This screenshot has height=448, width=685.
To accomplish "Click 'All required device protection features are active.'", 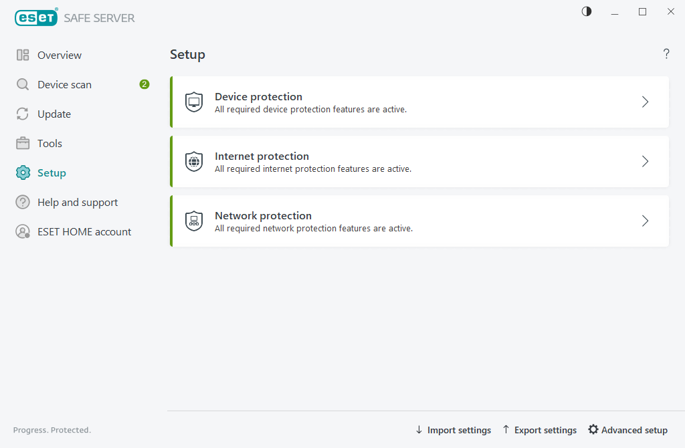I will 310,110.
